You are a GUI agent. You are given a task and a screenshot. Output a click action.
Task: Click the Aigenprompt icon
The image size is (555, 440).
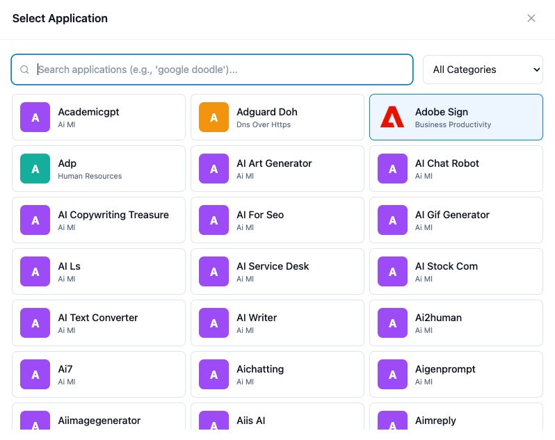point(392,374)
